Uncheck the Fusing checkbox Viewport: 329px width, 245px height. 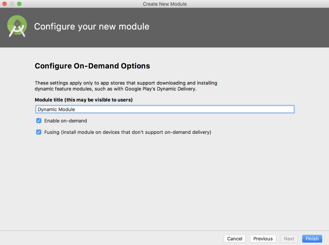(39, 132)
